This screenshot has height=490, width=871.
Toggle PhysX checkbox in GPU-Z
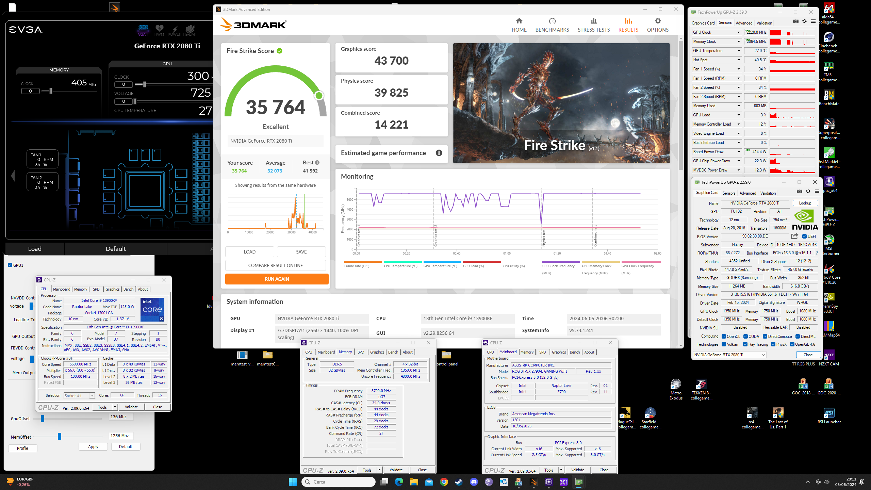point(773,344)
